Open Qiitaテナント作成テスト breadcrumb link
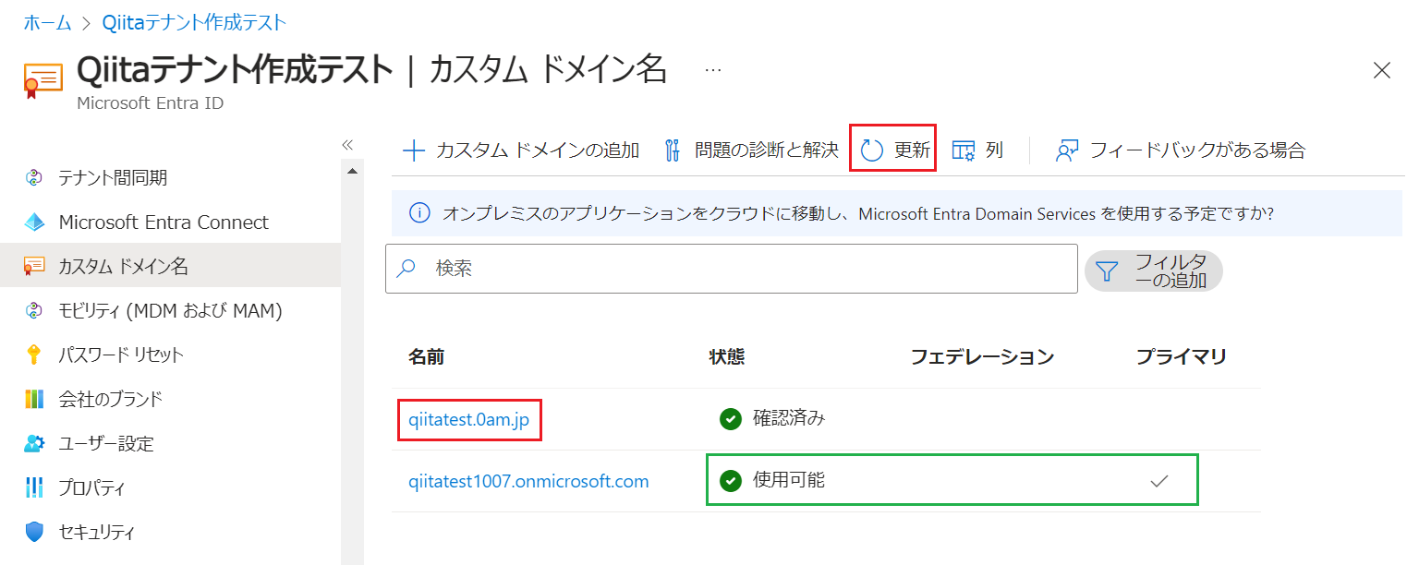The width and height of the screenshot is (1407, 565). pyautogui.click(x=194, y=23)
